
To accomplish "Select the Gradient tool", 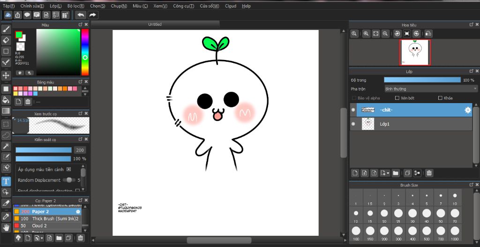I will pyautogui.click(x=6, y=111).
